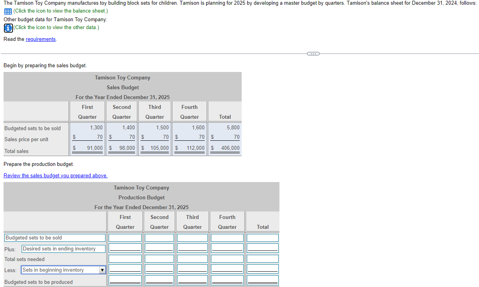Click sales budget value 1,500 sets
Screen dimensions: 479x287
[x=162, y=127]
